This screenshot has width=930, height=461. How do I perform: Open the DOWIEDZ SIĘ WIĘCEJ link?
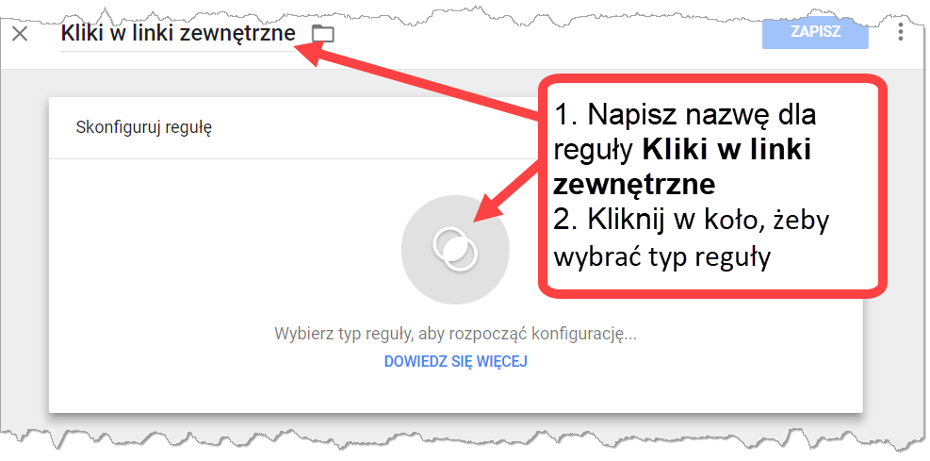[455, 361]
